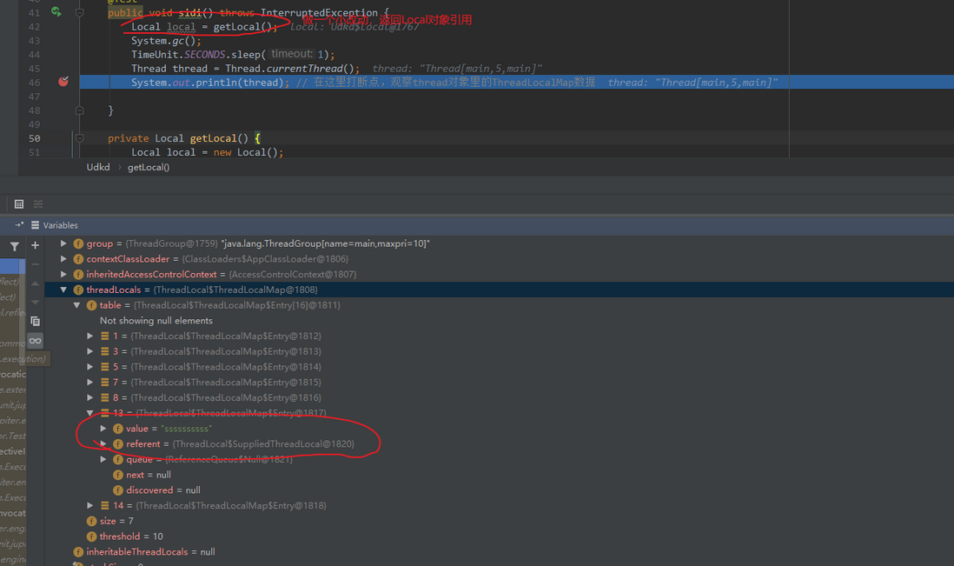Expand the value 'ssssssssss' node
This screenshot has height=566, width=954.
103,429
